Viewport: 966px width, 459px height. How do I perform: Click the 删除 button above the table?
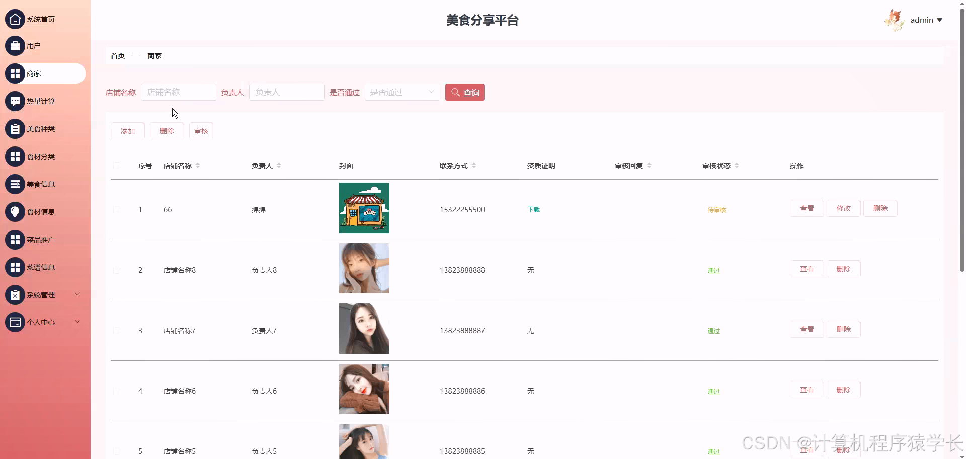coord(167,131)
